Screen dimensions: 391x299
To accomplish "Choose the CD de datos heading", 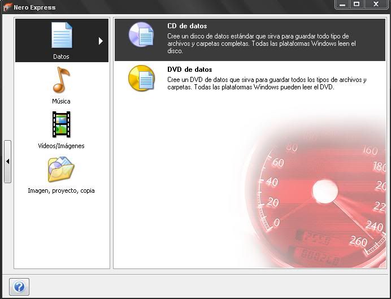I will tap(187, 26).
